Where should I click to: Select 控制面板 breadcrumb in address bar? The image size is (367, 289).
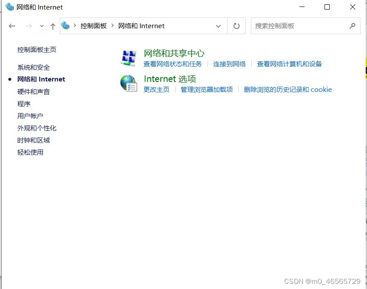pos(94,26)
